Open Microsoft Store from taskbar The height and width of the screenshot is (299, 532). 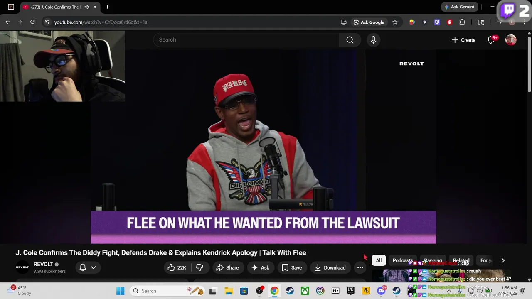pos(244,291)
